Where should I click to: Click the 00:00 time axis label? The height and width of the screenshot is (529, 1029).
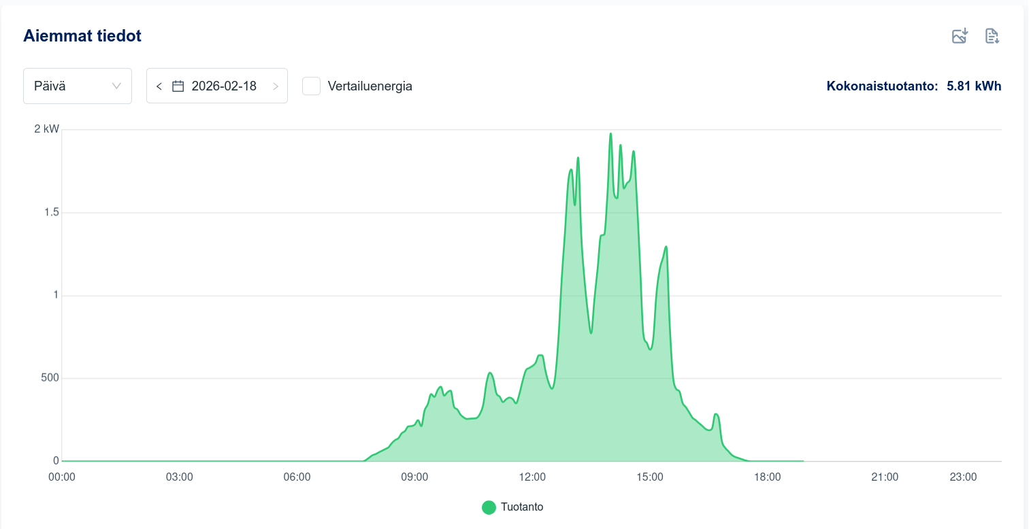pos(62,477)
